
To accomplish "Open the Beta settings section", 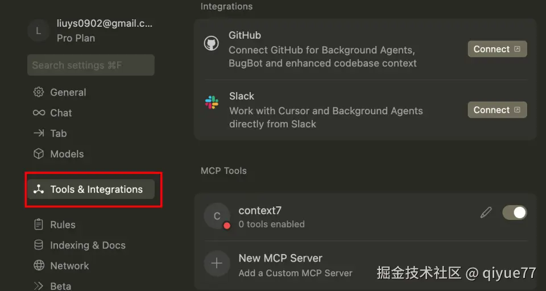I will coord(60,285).
